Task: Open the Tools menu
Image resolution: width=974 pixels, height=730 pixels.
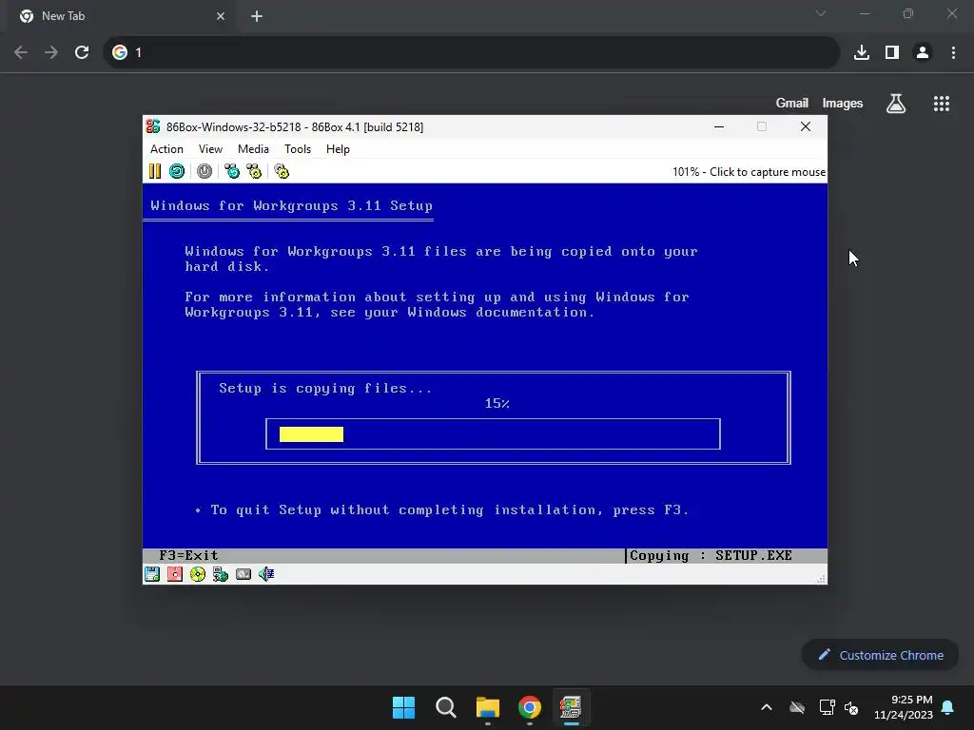Action: point(298,149)
